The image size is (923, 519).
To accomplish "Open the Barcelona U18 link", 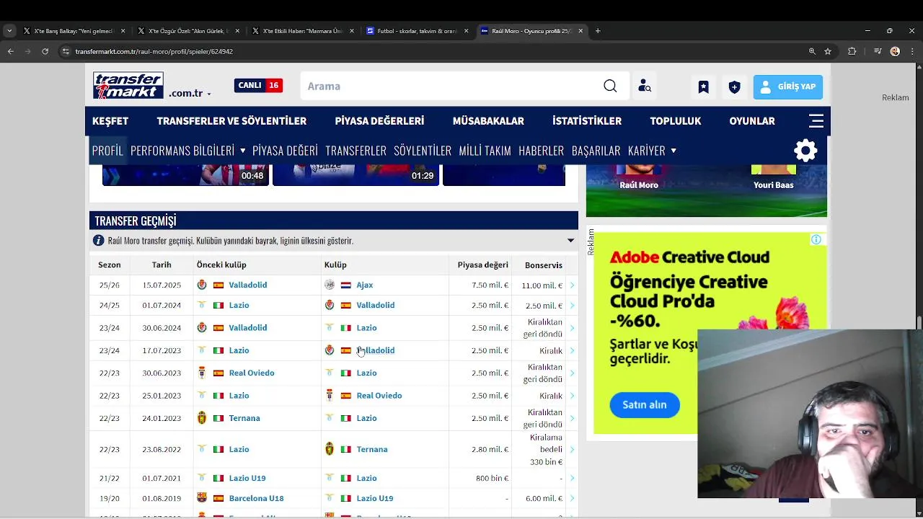I will tap(256, 499).
